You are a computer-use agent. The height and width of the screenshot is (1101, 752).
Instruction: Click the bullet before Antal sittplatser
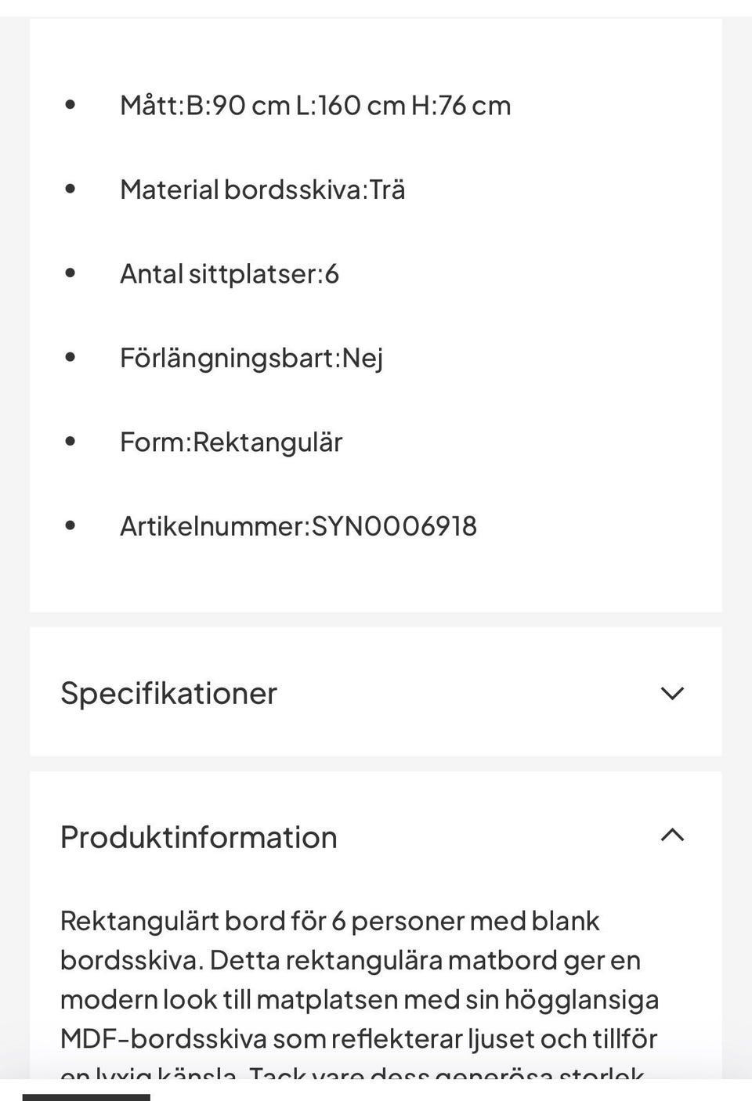[x=70, y=273]
